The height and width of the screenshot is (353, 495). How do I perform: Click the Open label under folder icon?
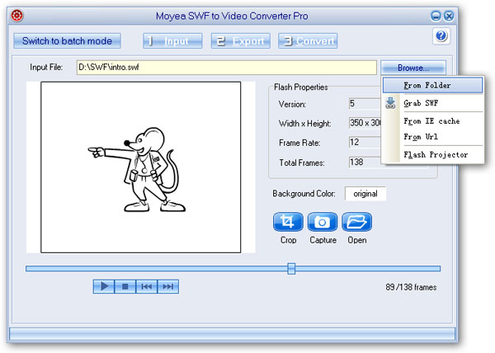pyautogui.click(x=357, y=240)
